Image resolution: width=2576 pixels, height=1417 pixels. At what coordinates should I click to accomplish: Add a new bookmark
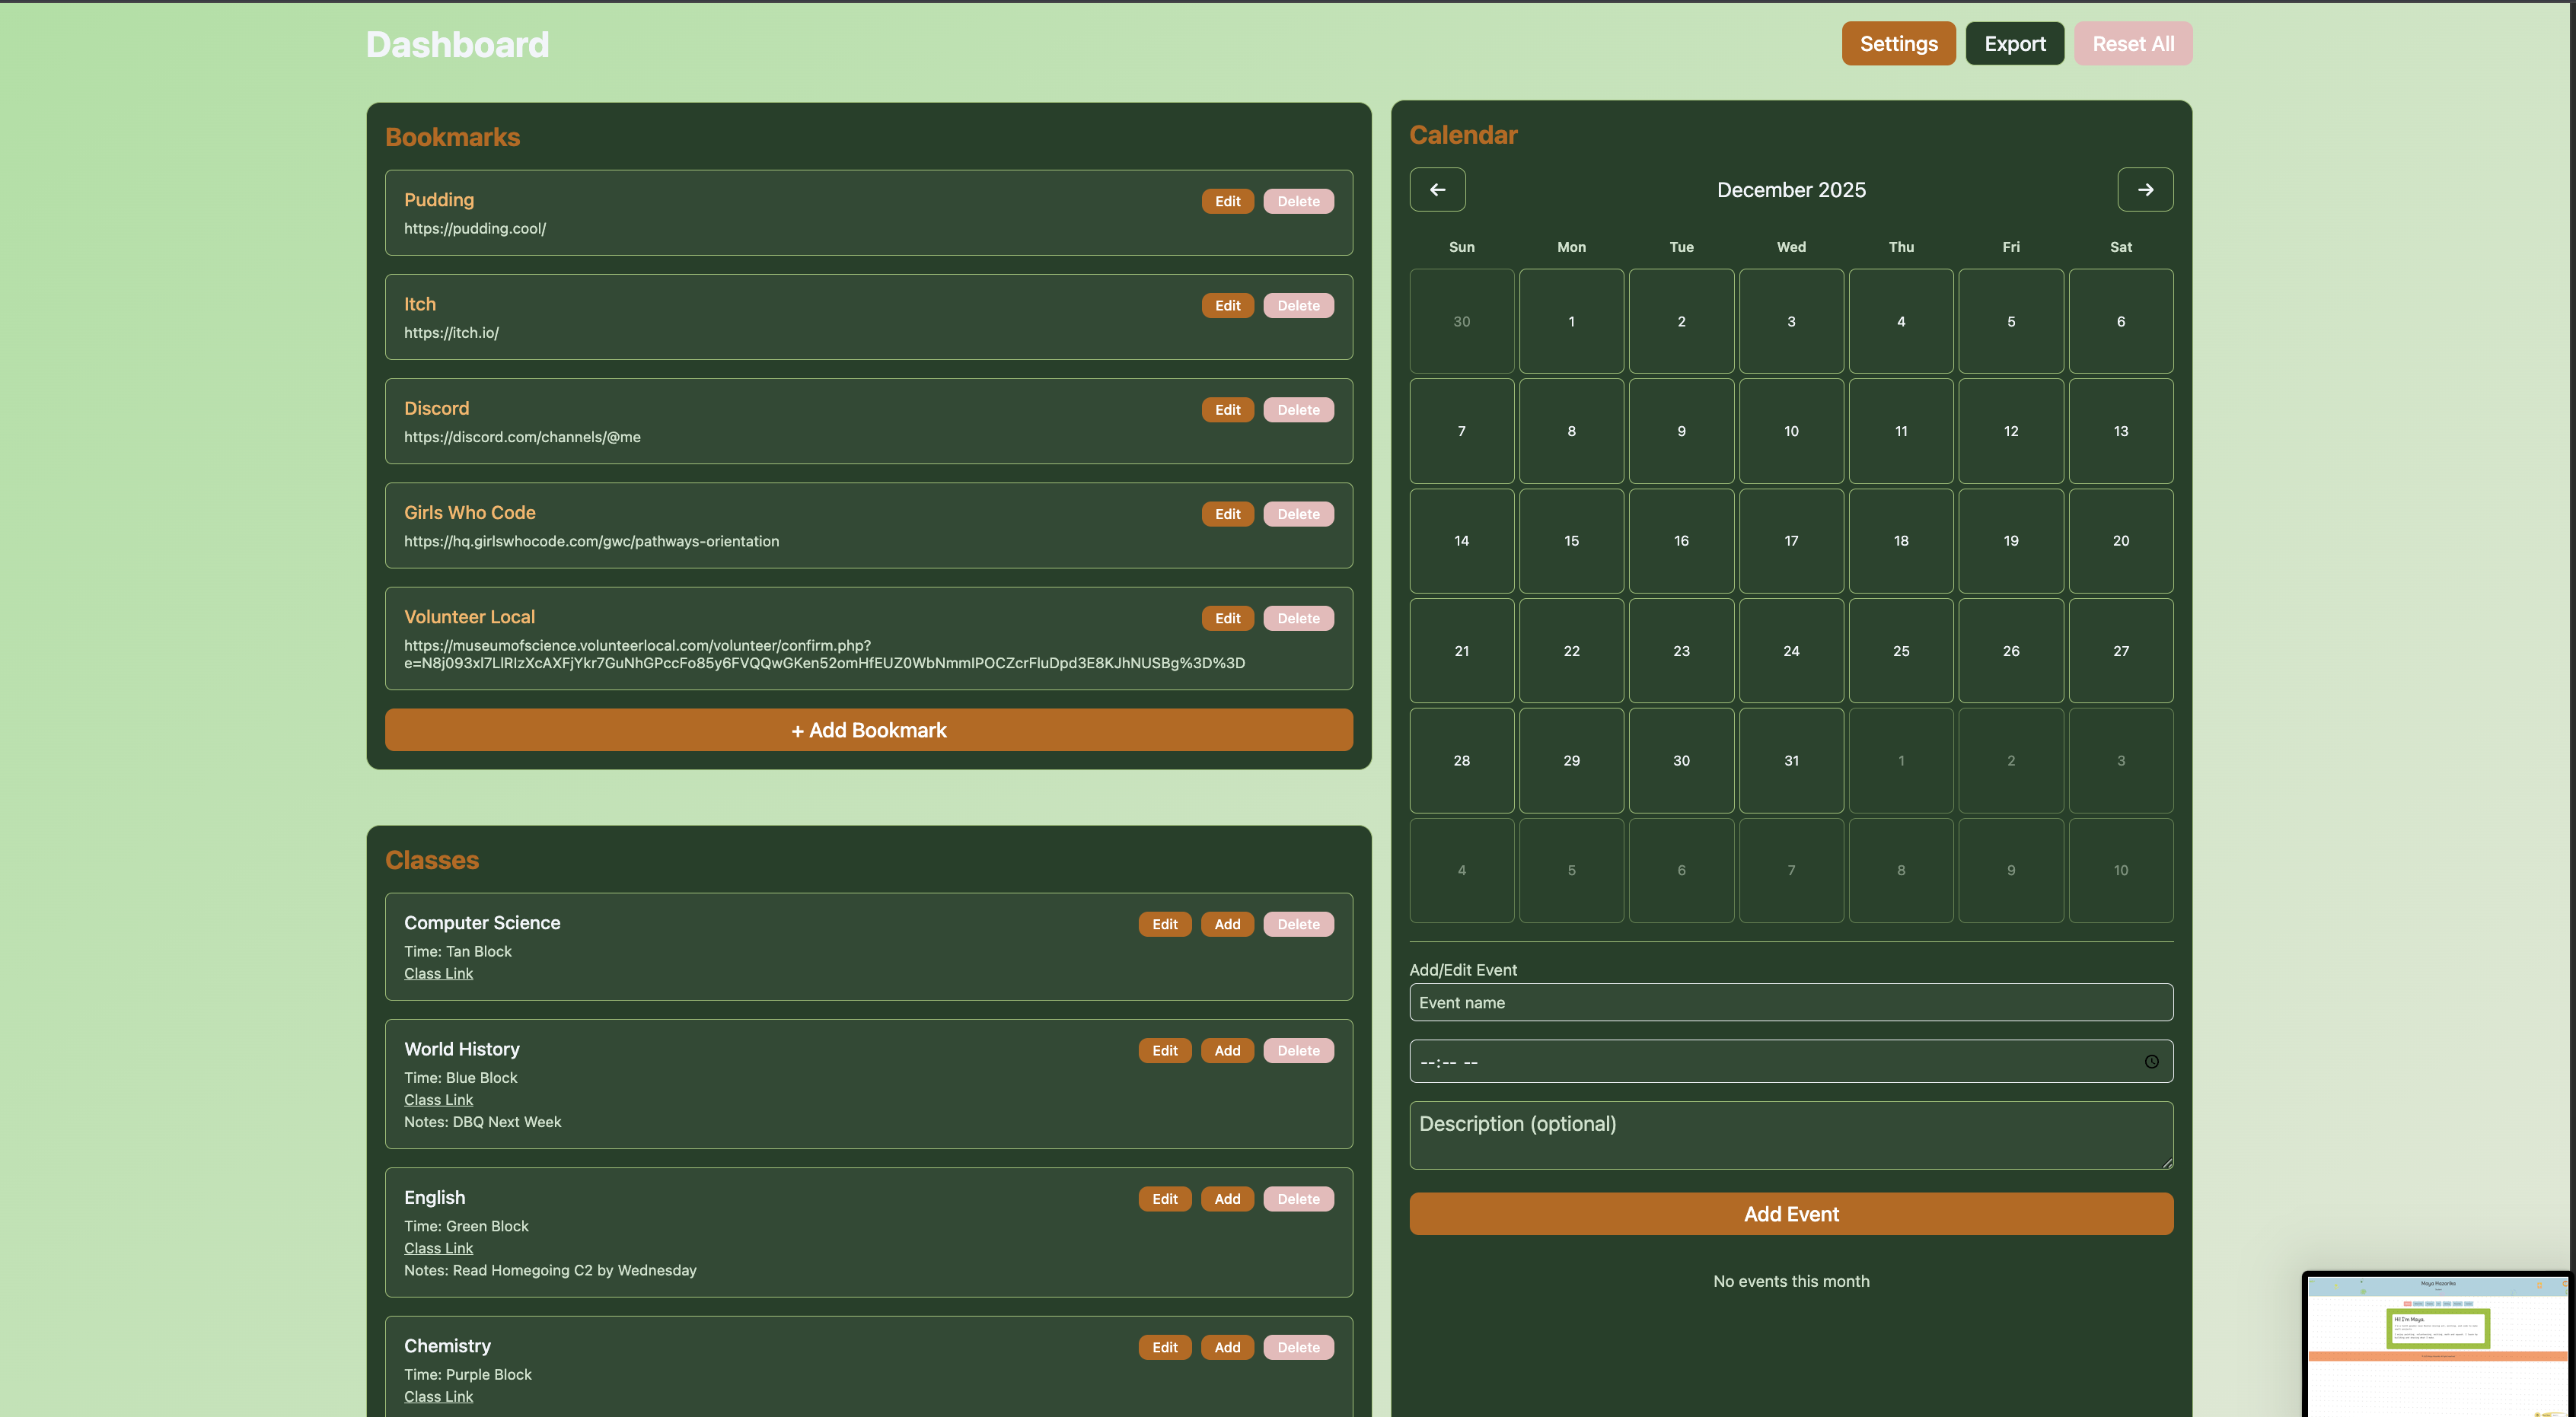point(868,729)
